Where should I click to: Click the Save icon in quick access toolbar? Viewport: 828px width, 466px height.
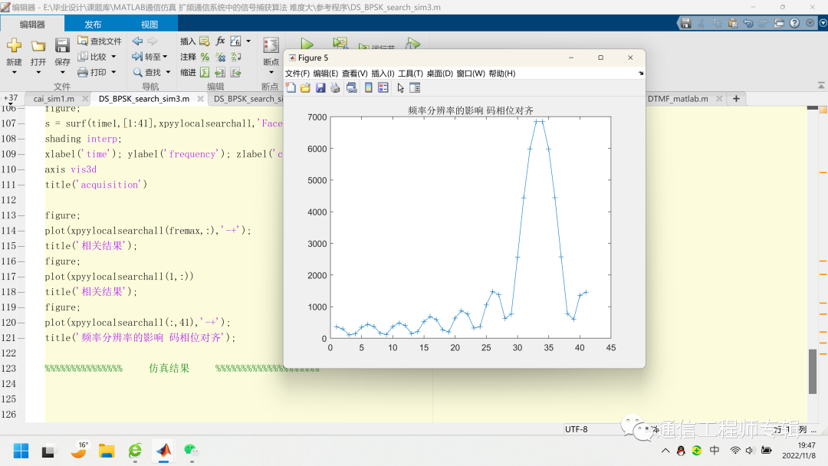[x=685, y=23]
